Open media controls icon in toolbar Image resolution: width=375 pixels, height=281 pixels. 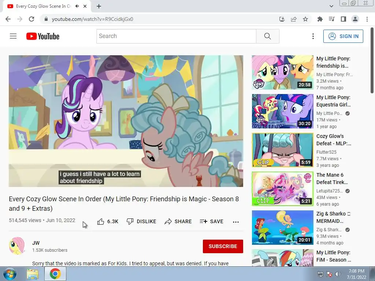pos(331,19)
